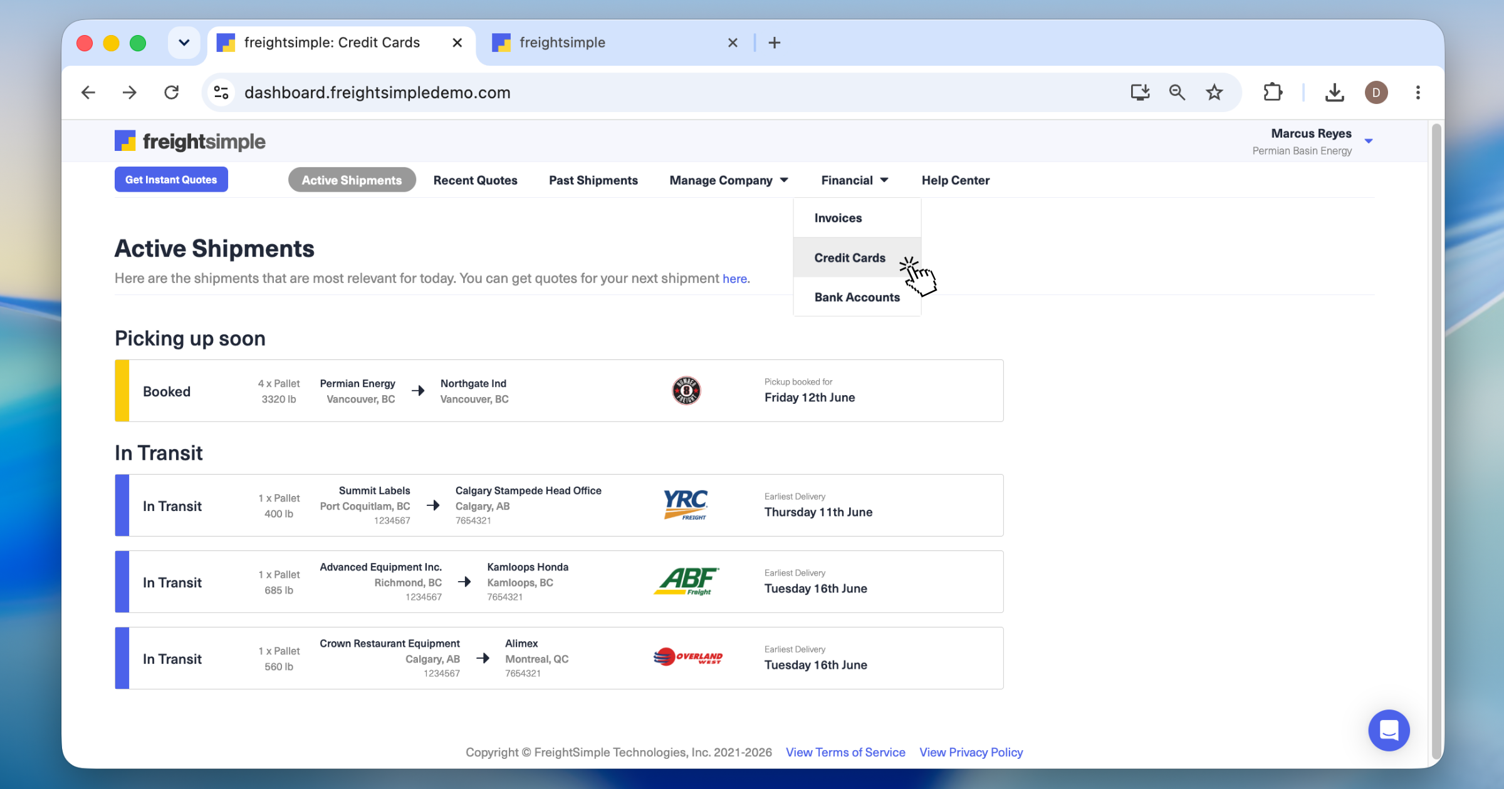
Task: Click 'Calgary Stampede Head Office' text
Action: 528,490
